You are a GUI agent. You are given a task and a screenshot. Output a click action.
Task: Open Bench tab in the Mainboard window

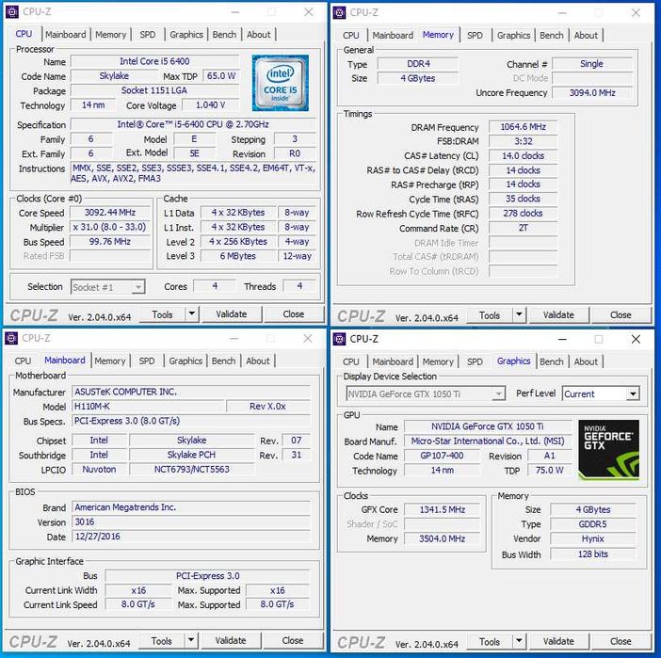(223, 361)
